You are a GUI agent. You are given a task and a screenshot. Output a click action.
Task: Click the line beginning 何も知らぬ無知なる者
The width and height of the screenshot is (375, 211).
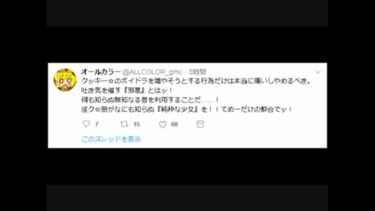coord(150,100)
